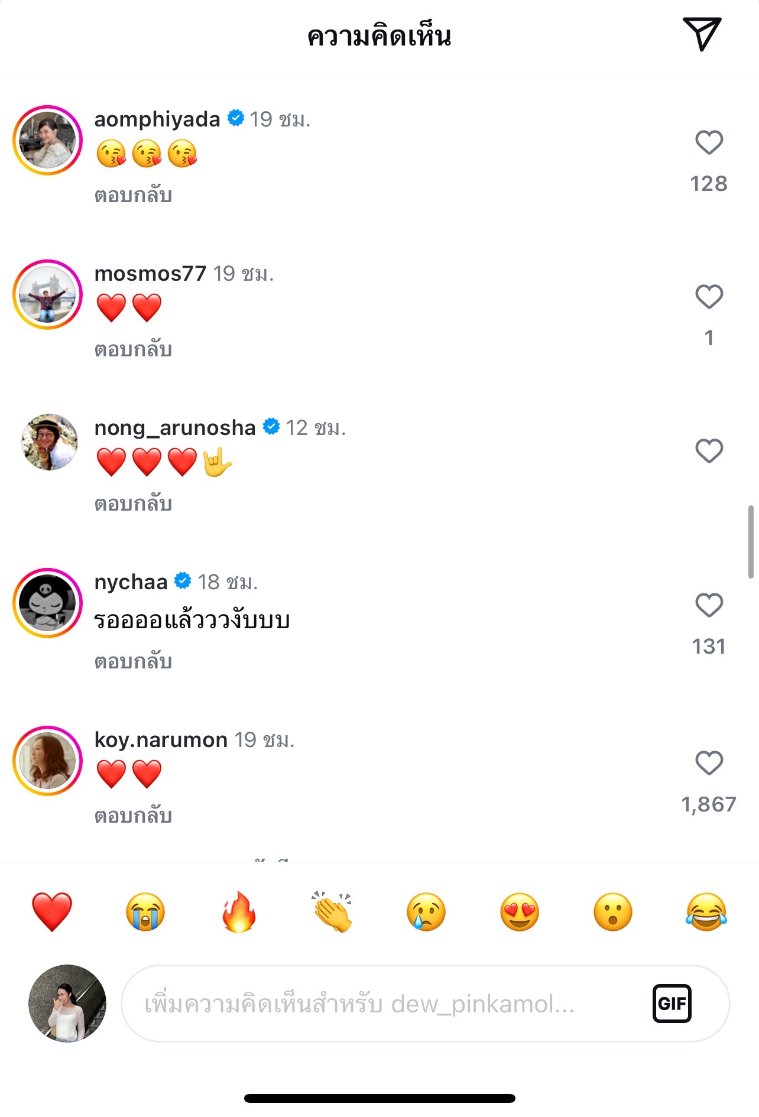Like mosmos77's comment with the heart
This screenshot has width=759, height=1117.
point(709,297)
